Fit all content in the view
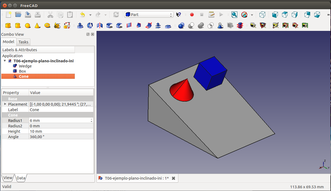 [x=234, y=15]
